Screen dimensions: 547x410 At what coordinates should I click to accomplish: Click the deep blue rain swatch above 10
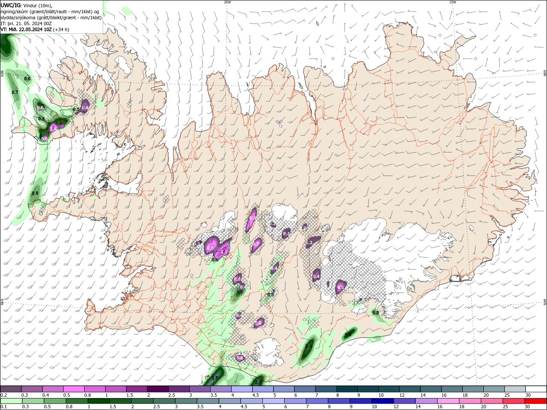coord(382,401)
